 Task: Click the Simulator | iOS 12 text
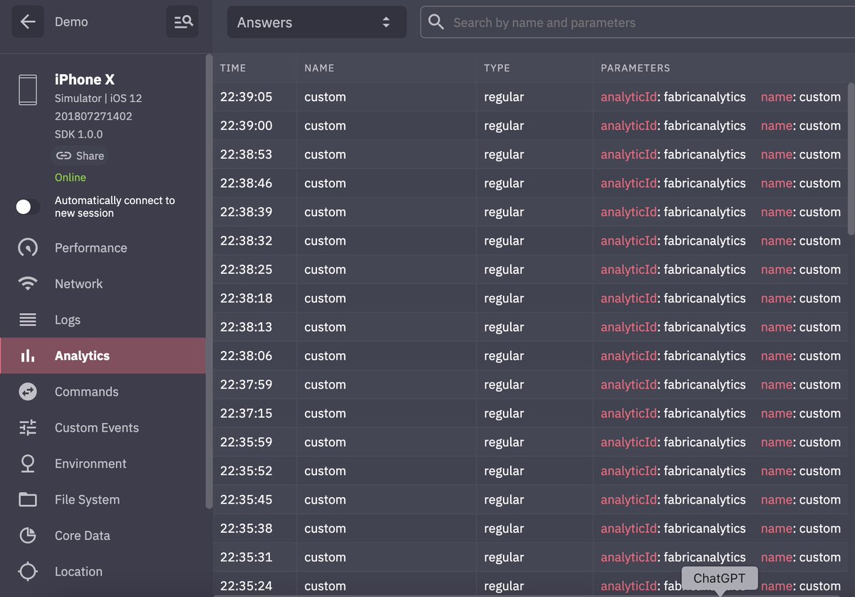pos(98,98)
